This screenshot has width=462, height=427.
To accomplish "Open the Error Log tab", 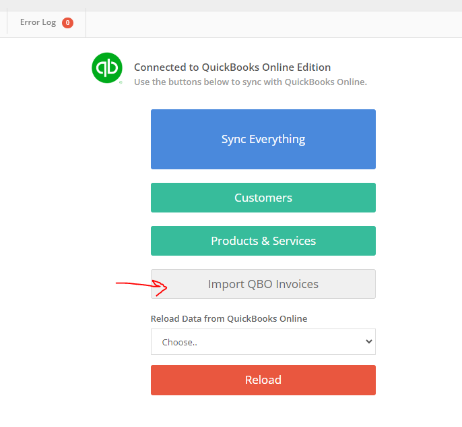I will point(46,23).
